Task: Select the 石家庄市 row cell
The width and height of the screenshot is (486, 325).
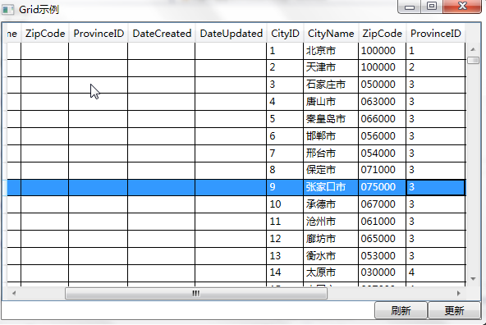Action: pyautogui.click(x=331, y=85)
